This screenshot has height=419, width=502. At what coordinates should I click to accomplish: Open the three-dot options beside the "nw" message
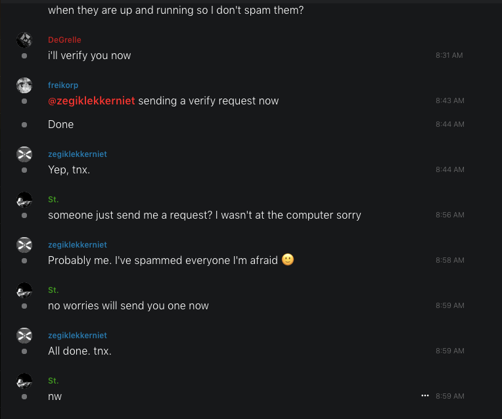pos(425,396)
